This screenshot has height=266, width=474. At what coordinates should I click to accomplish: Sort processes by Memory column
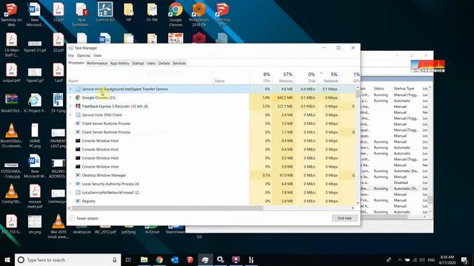[283, 78]
